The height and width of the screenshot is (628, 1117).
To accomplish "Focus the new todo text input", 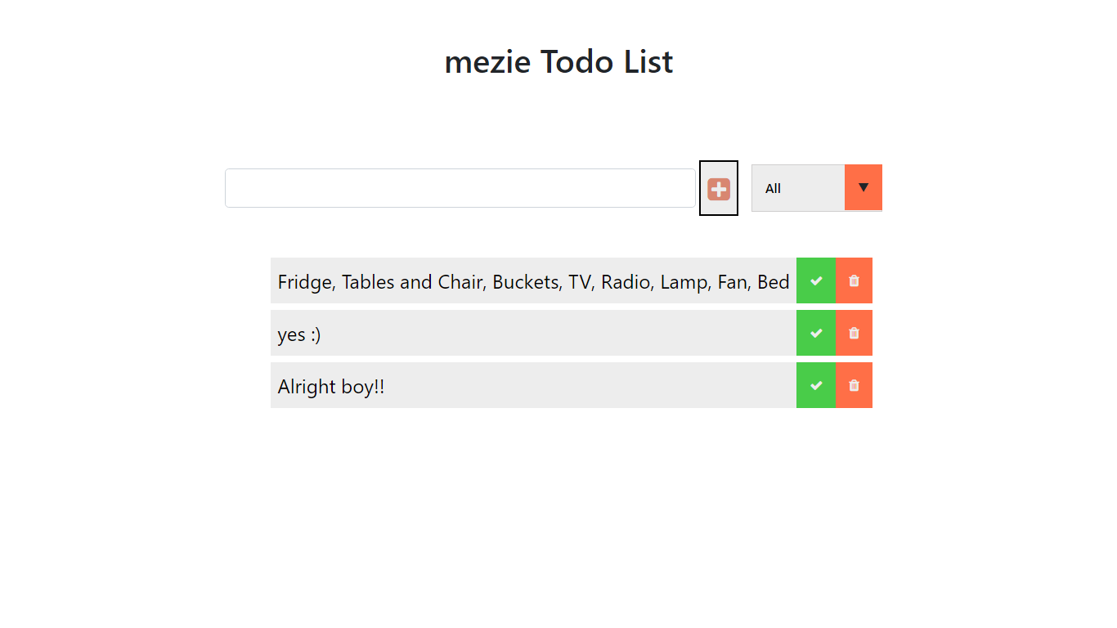I will (460, 188).
